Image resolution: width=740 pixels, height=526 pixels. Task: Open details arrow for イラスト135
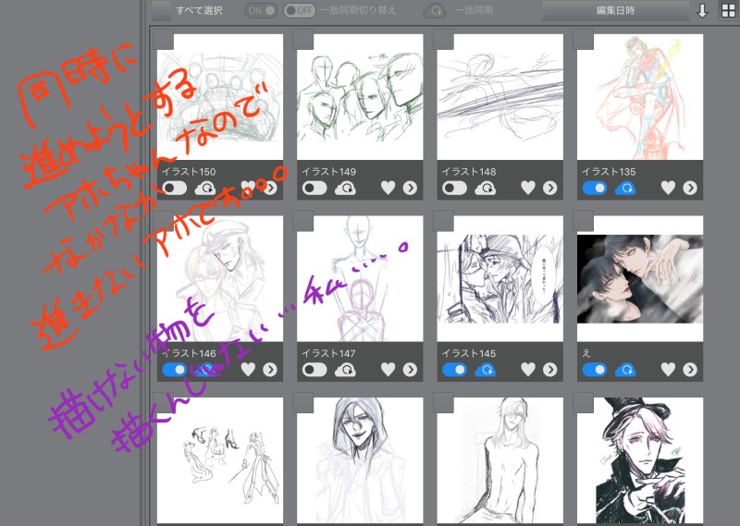(x=690, y=189)
